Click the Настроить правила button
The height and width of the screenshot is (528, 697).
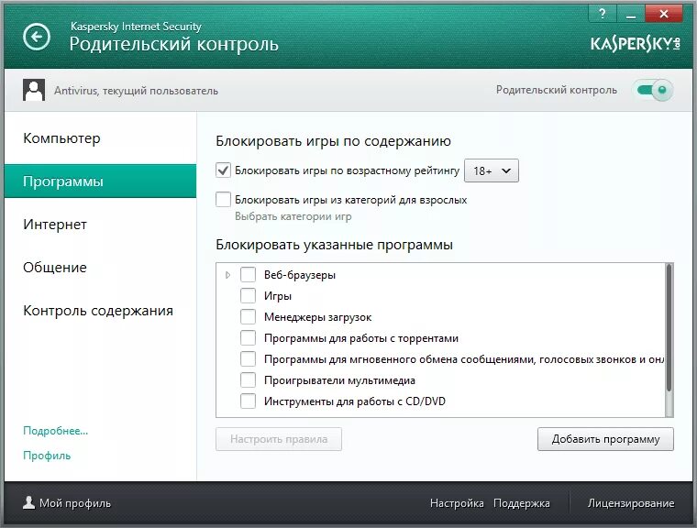pos(279,439)
